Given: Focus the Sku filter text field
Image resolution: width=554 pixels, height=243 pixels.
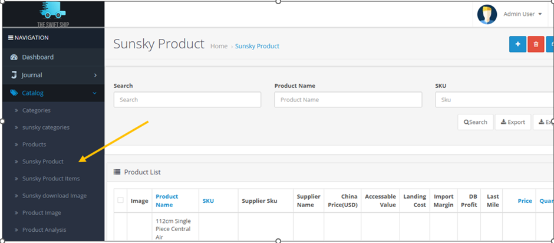Looking at the screenshot, I should pyautogui.click(x=494, y=100).
